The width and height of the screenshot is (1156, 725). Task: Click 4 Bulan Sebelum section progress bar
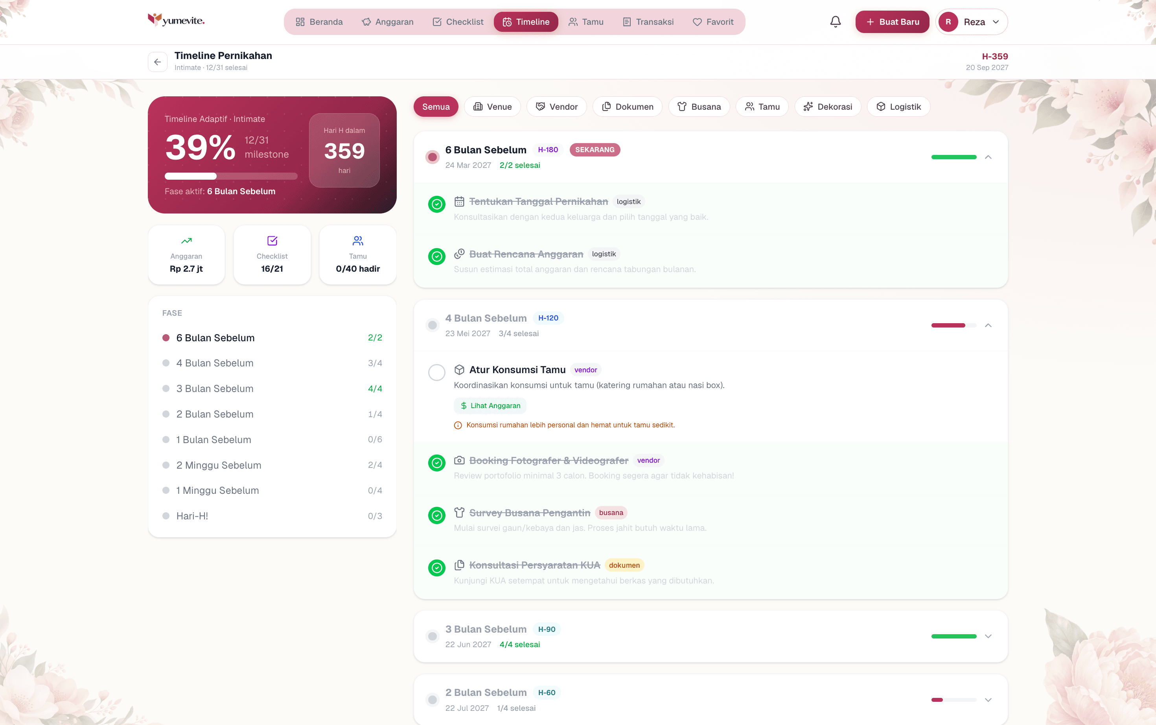point(954,326)
